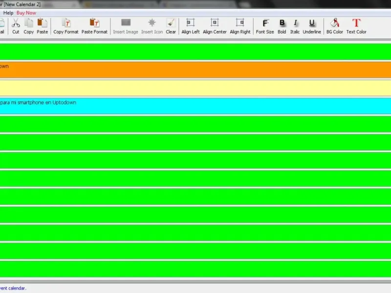The width and height of the screenshot is (391, 293).
Task: Select the Copy Format tool
Action: point(66,26)
